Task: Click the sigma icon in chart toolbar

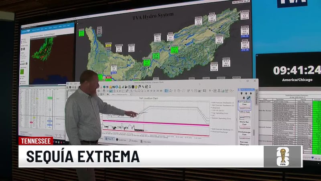Action: pyautogui.click(x=150, y=87)
